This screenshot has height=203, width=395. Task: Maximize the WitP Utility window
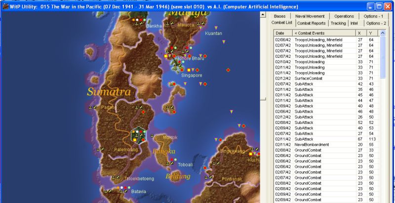click(379, 6)
